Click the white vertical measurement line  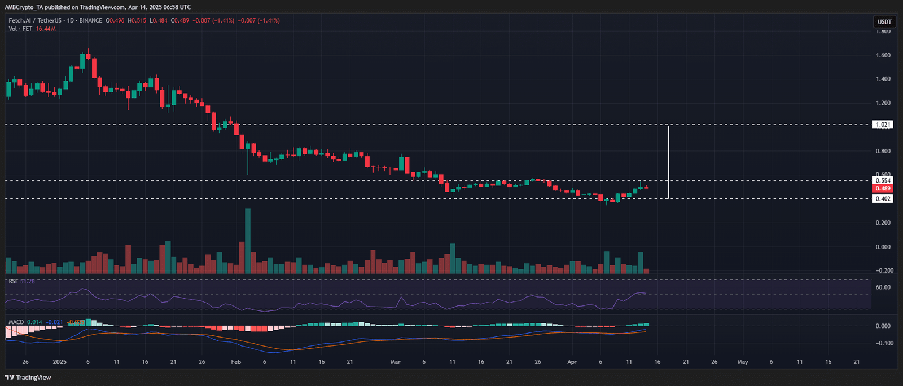click(x=669, y=162)
